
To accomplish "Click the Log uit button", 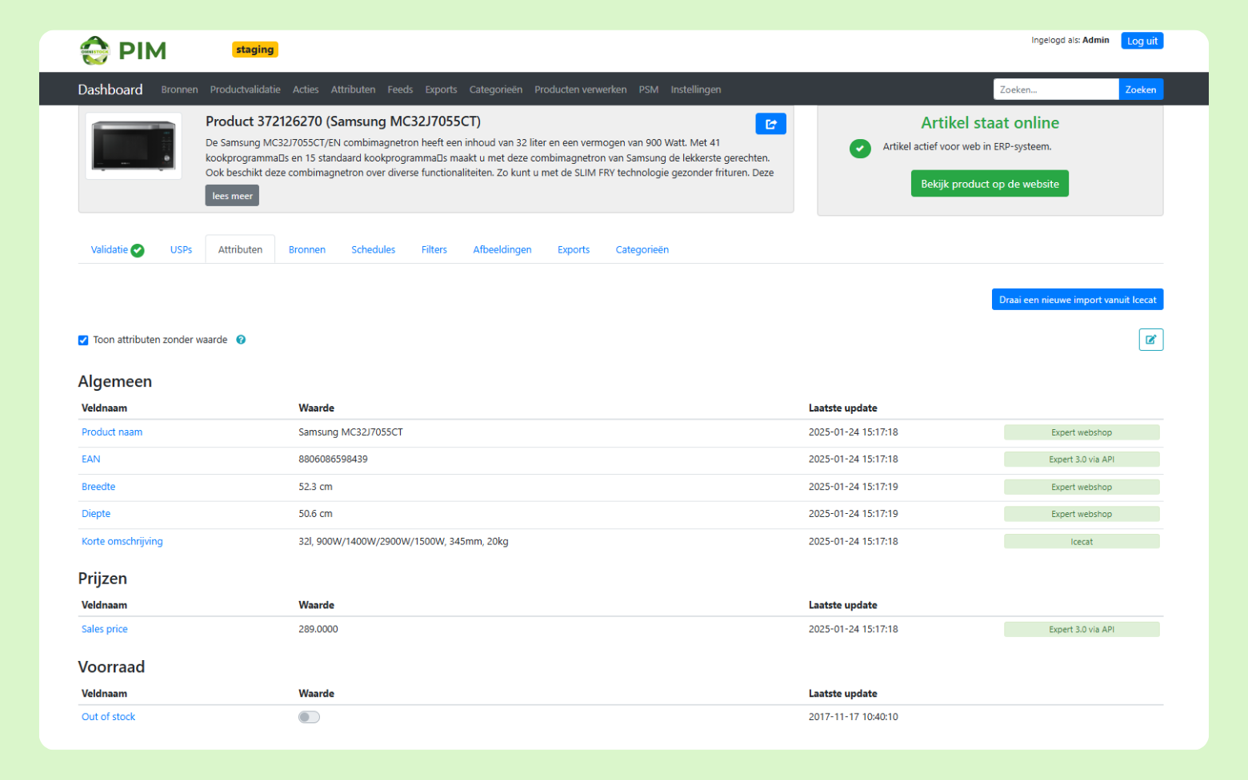I will (1142, 41).
